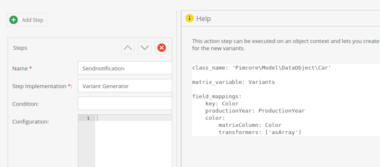The width and height of the screenshot is (380, 167).
Task: Click help text 'for the new variants.'
Action: 219,48
